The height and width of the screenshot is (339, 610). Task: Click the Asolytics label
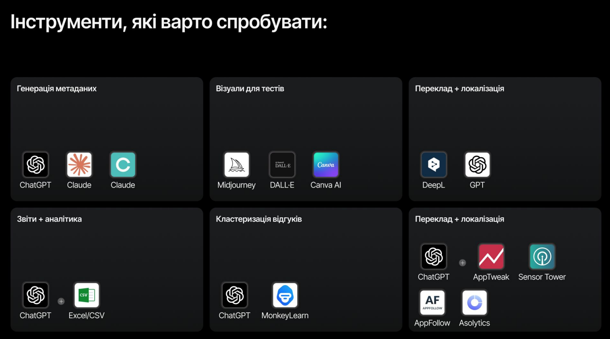(474, 323)
